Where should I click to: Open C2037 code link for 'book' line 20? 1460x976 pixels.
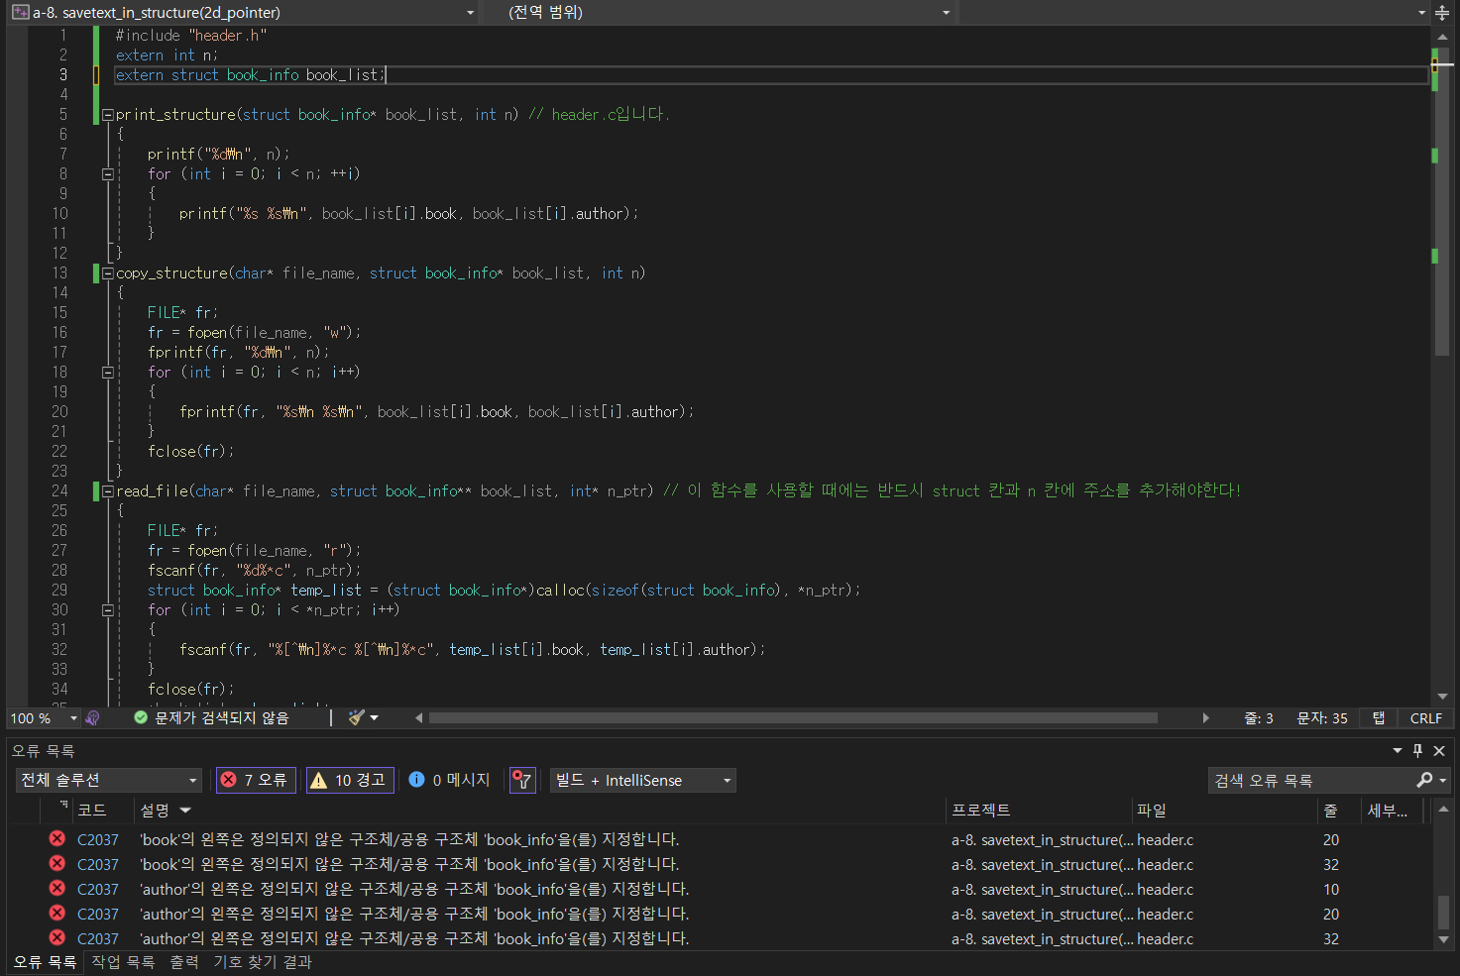[x=98, y=840]
